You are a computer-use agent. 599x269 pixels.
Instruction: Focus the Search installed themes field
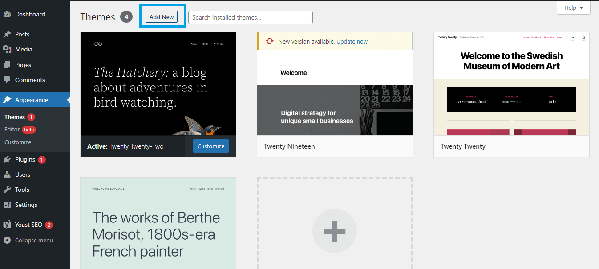pos(250,17)
